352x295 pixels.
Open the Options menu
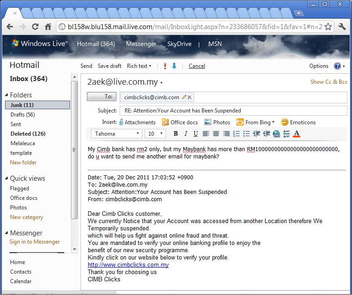click(x=319, y=66)
